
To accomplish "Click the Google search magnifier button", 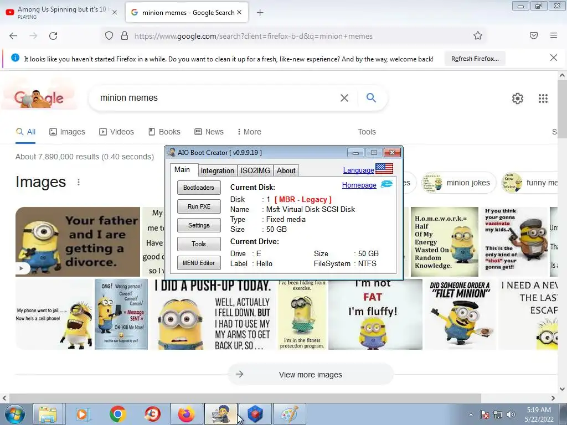I will 371,97.
